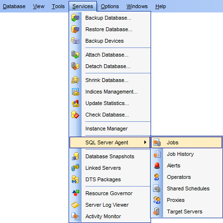This screenshot has width=223, height=223.
Task: Click the Shrink Database icon
Action: click(75, 80)
